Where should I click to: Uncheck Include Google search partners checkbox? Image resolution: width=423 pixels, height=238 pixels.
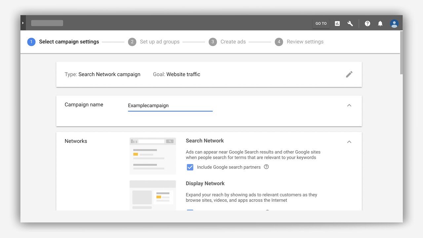point(190,167)
